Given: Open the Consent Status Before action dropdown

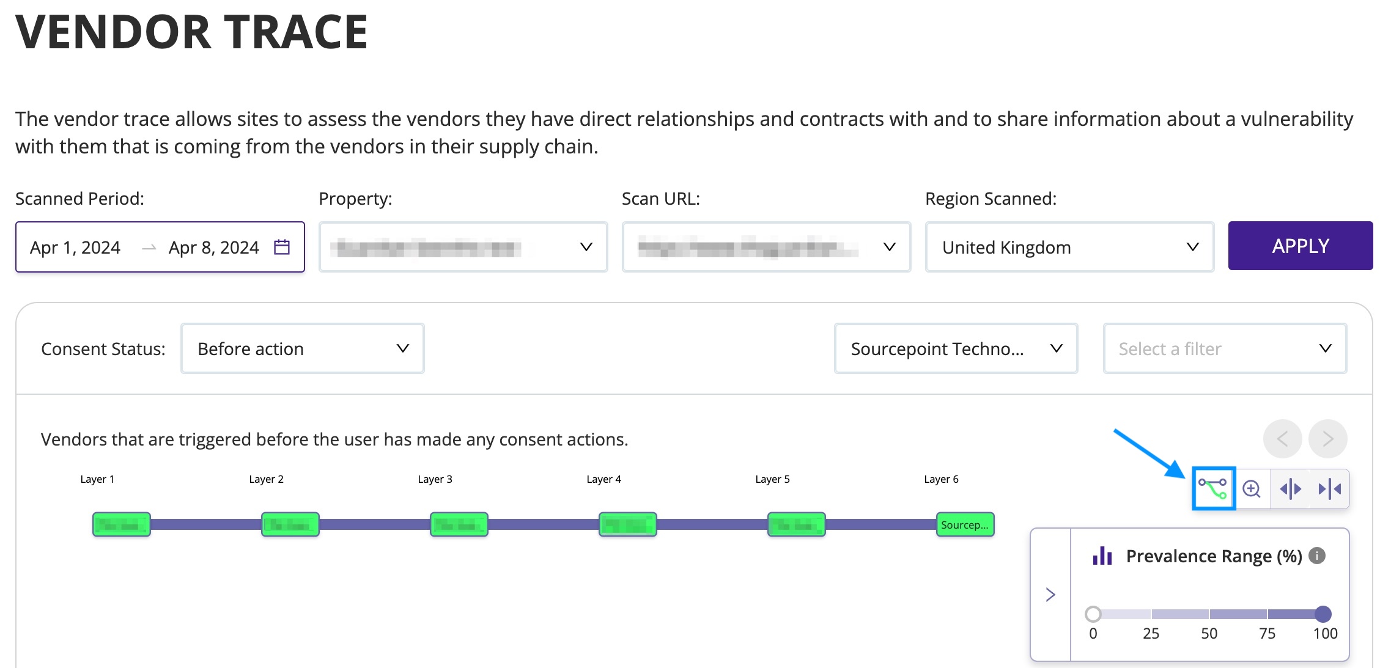Looking at the screenshot, I should click(x=302, y=348).
